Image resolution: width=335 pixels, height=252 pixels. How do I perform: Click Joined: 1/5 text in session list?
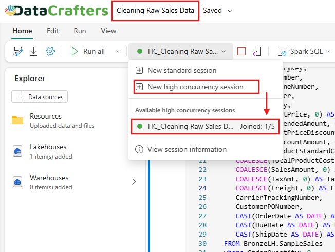pyautogui.click(x=257, y=126)
